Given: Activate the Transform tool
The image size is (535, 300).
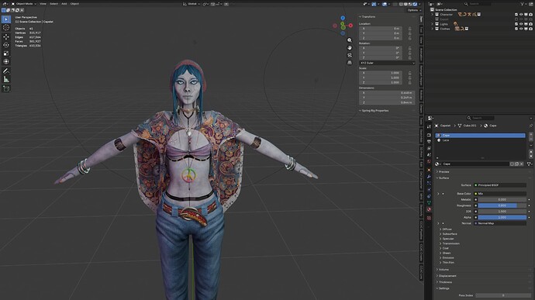Looking at the screenshot, I should (x=6, y=61).
